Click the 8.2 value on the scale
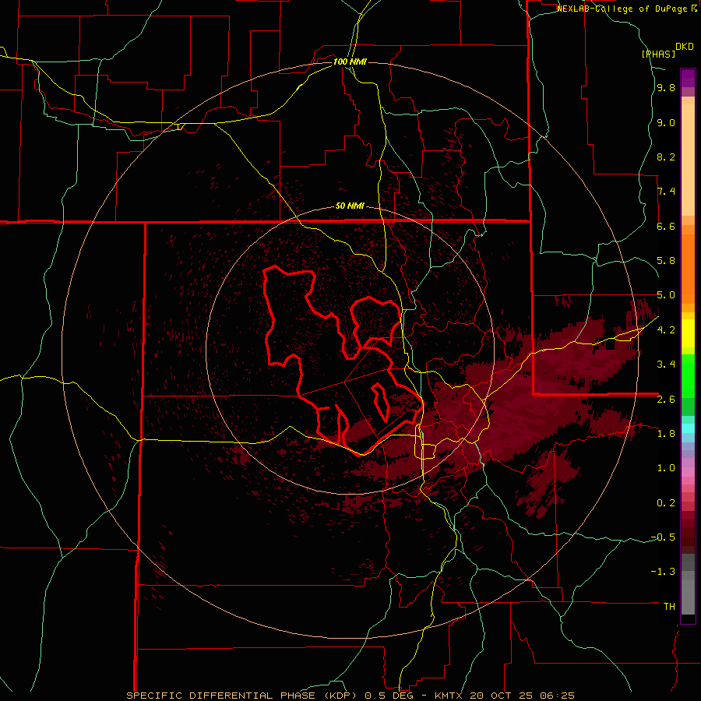This screenshot has width=701, height=701. coord(666,157)
